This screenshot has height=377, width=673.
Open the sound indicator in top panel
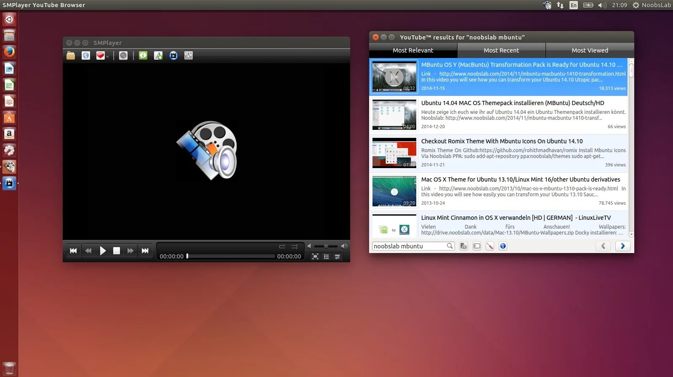coord(602,5)
